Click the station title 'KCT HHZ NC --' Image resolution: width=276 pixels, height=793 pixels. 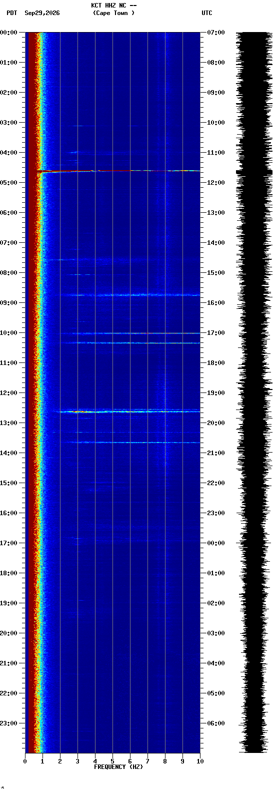click(x=113, y=6)
